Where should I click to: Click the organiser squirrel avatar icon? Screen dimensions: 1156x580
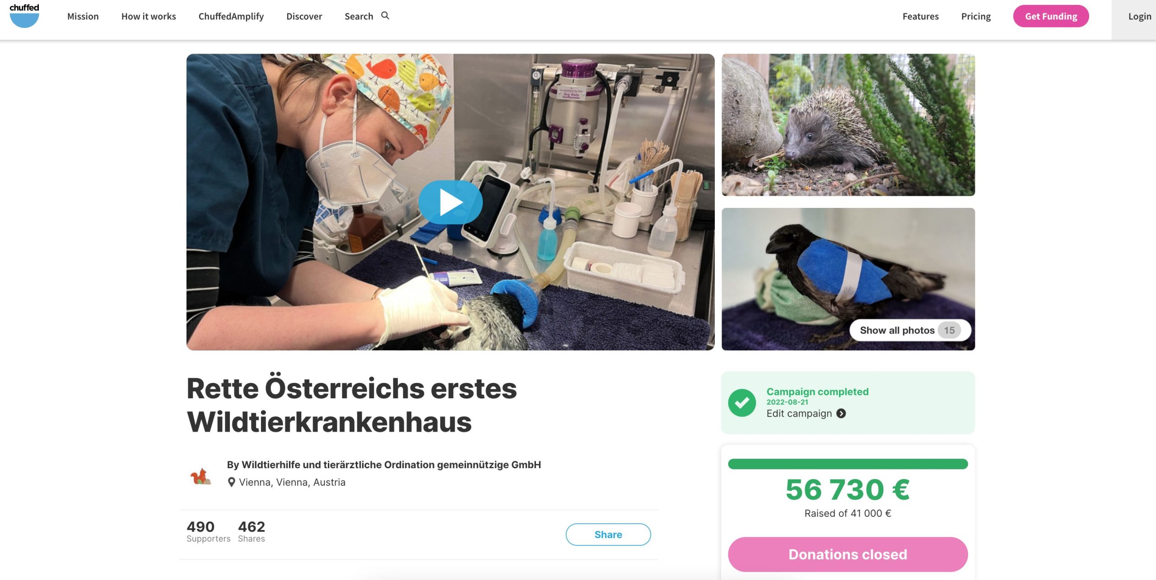click(200, 476)
